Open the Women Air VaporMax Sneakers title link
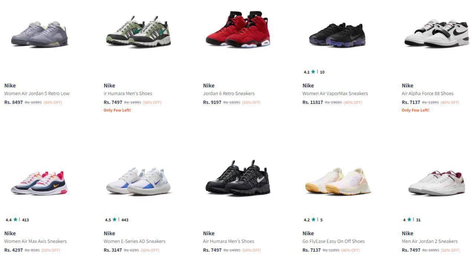The width and height of the screenshot is (475, 255). pos(335,94)
